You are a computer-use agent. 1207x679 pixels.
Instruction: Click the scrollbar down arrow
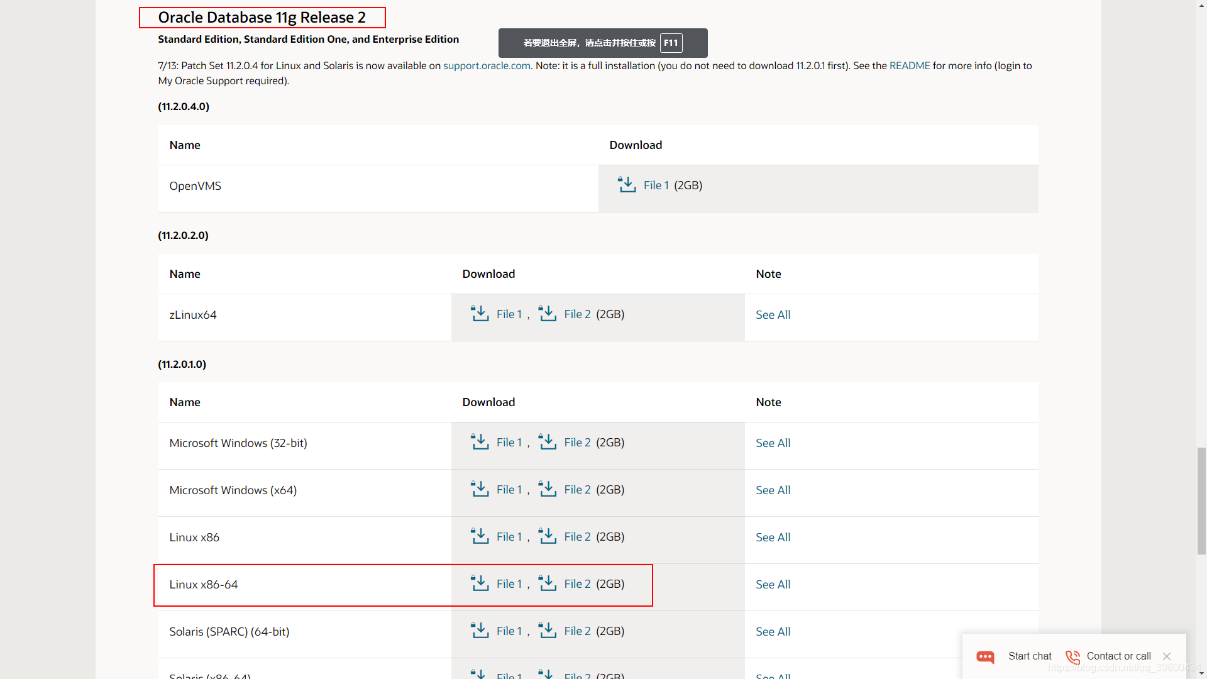coord(1201,673)
